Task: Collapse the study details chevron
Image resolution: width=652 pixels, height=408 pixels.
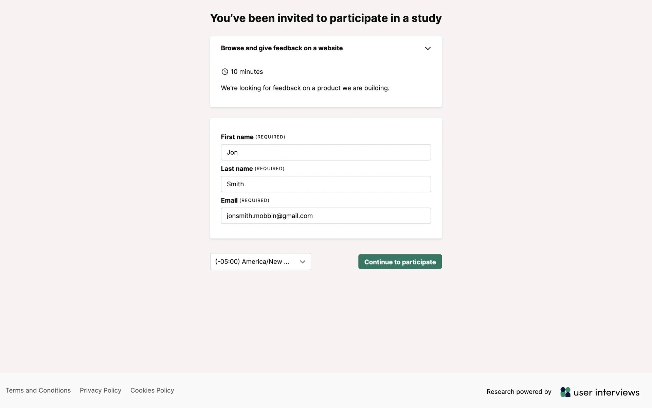Action: point(428,48)
